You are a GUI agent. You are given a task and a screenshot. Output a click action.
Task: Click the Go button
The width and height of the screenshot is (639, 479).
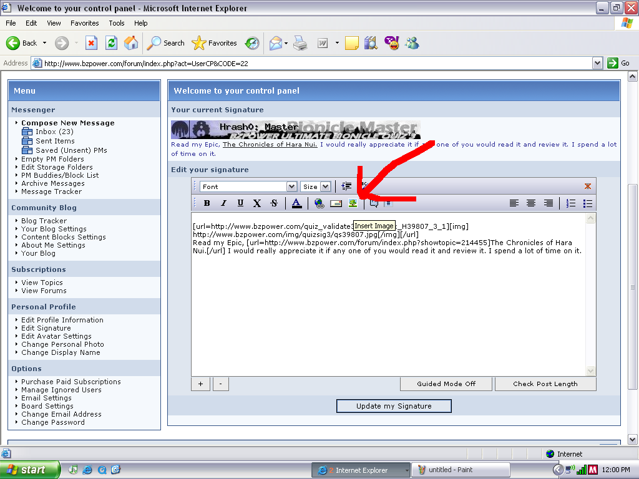pos(618,63)
